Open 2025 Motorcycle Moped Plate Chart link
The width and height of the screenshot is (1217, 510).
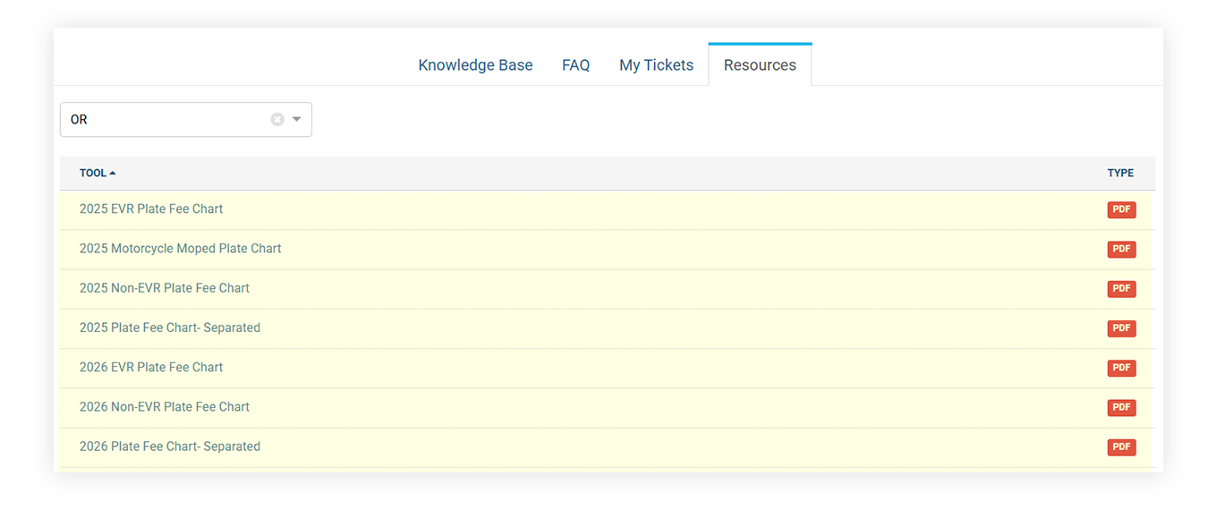tap(180, 248)
